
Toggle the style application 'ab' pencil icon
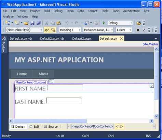[47, 30]
